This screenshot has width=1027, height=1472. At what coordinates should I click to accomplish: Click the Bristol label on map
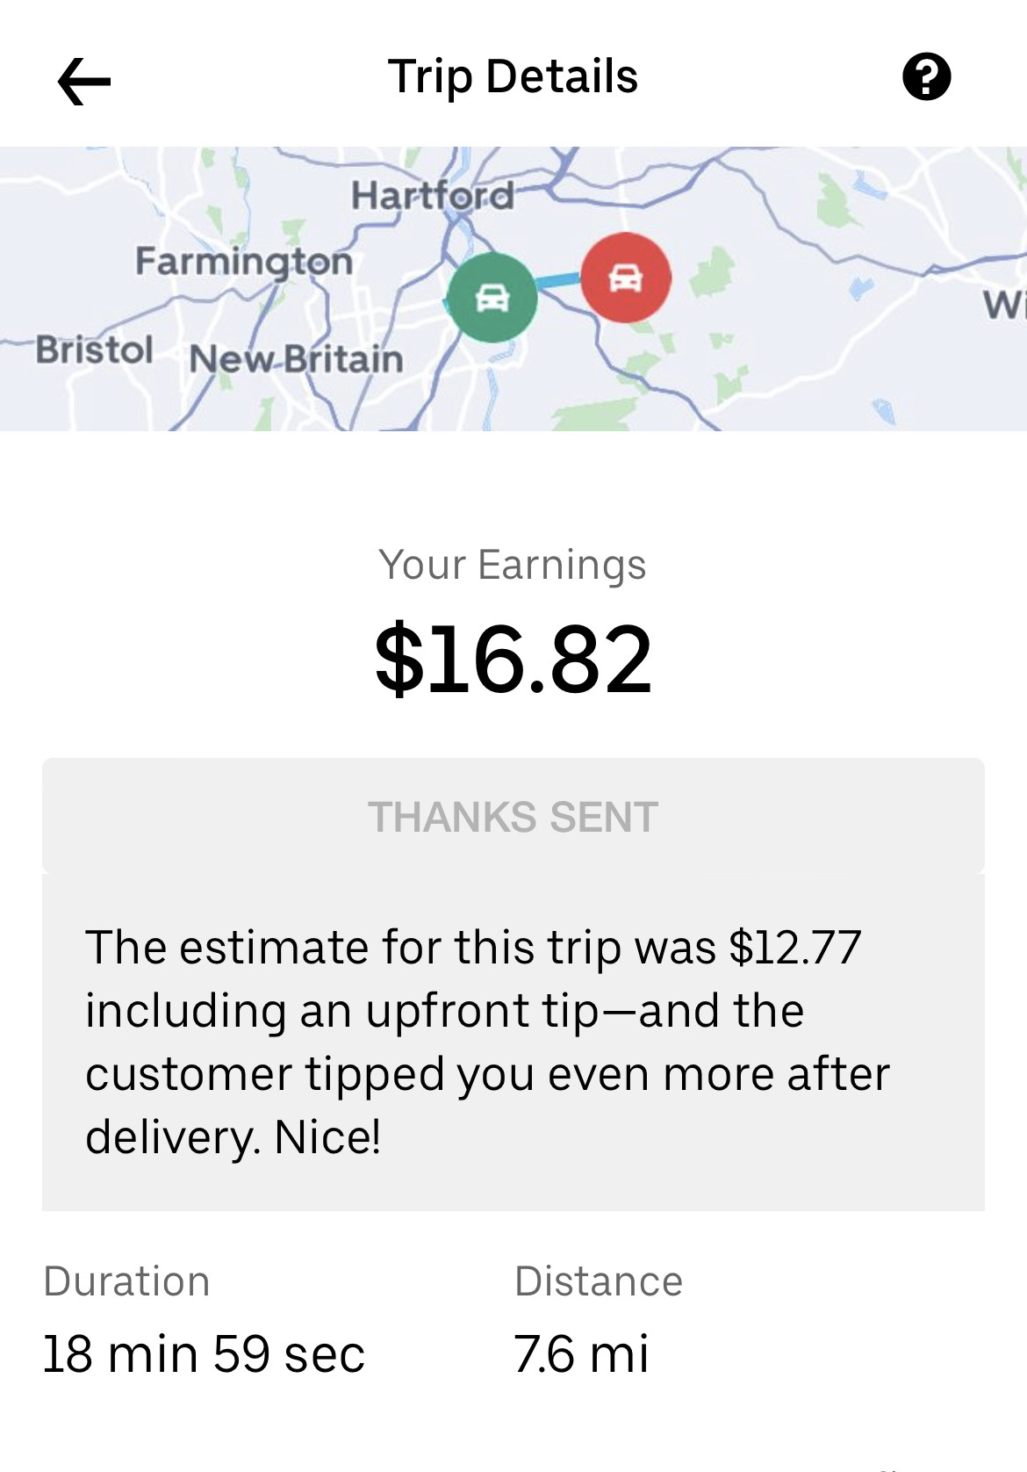95,350
